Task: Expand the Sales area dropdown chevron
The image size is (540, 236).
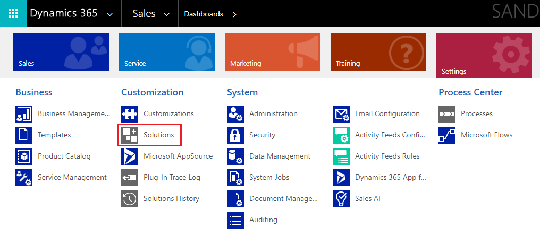Action: pos(167,14)
